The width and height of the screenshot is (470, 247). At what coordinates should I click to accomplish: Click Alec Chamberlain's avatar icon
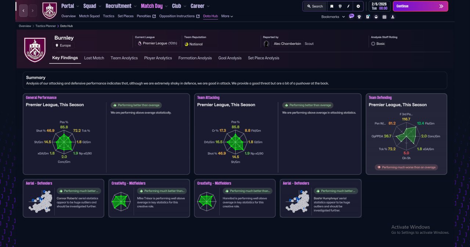267,44
